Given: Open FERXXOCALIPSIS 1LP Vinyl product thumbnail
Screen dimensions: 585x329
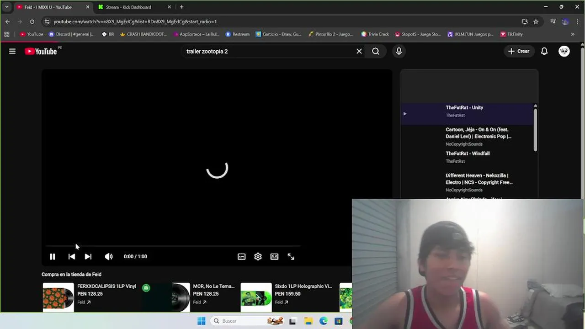Looking at the screenshot, I should [x=58, y=297].
